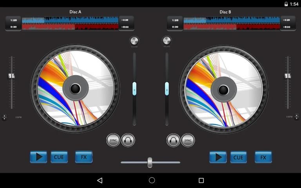Click the crossfader slider handle
Viewport: 301px width, 188px height.
(x=150, y=162)
